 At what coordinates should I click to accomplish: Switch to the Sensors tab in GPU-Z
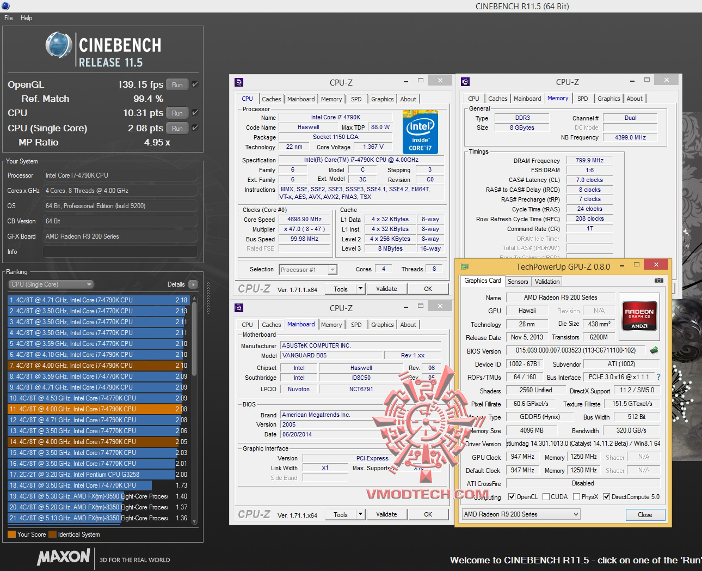point(518,282)
